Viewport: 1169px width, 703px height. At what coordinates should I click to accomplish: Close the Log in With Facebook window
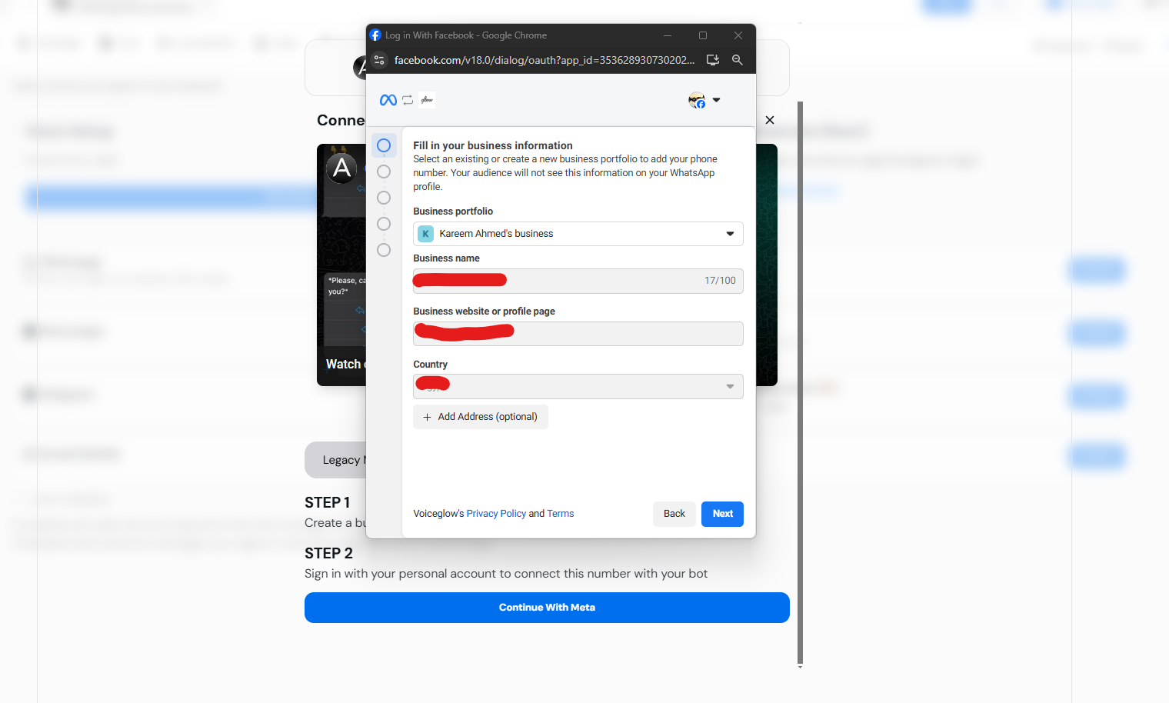coord(738,35)
